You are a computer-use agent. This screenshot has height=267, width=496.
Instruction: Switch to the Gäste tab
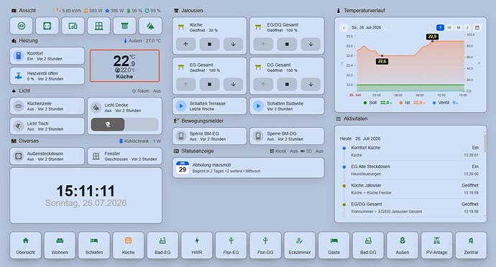click(334, 245)
